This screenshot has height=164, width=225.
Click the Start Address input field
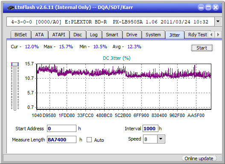[61, 129]
